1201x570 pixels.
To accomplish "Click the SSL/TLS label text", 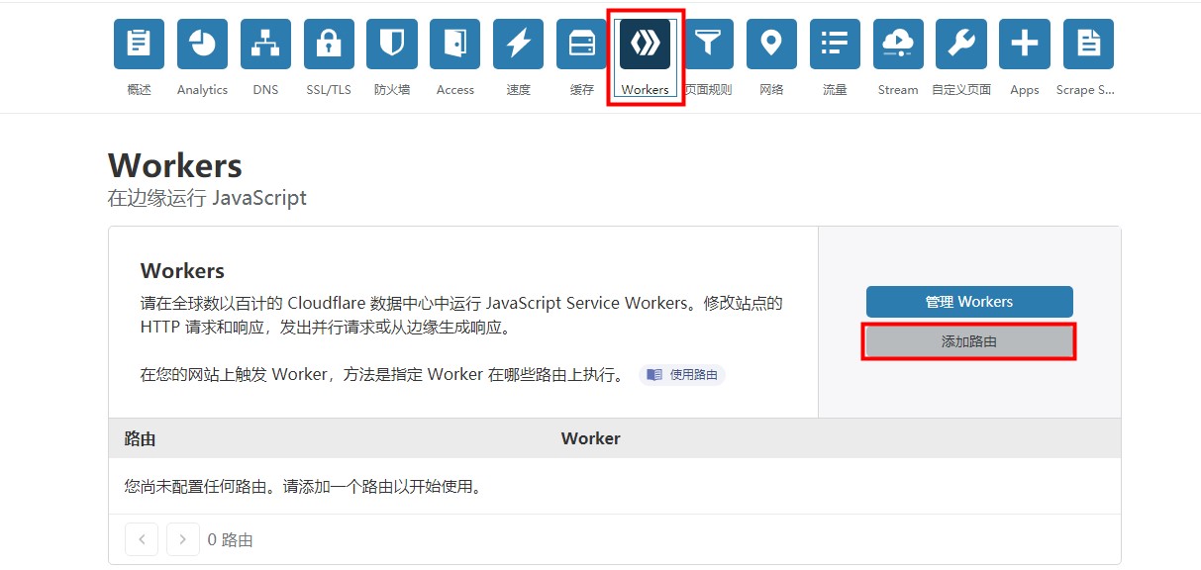I will pyautogui.click(x=329, y=90).
